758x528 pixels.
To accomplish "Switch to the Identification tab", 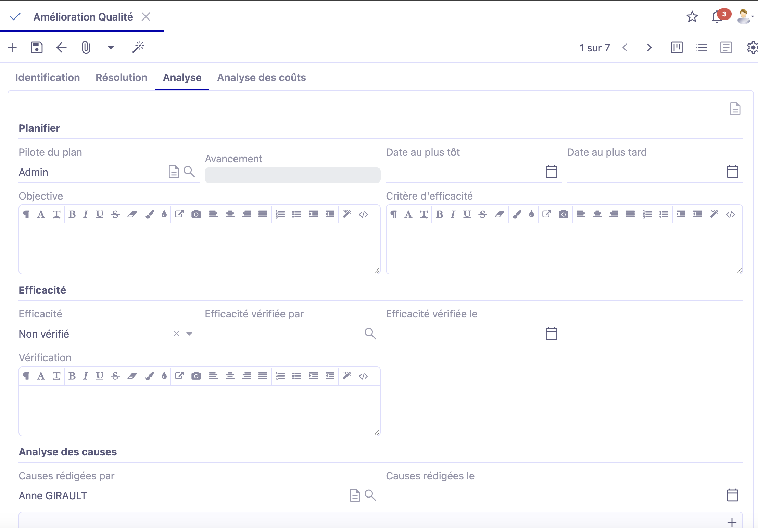I will click(48, 78).
